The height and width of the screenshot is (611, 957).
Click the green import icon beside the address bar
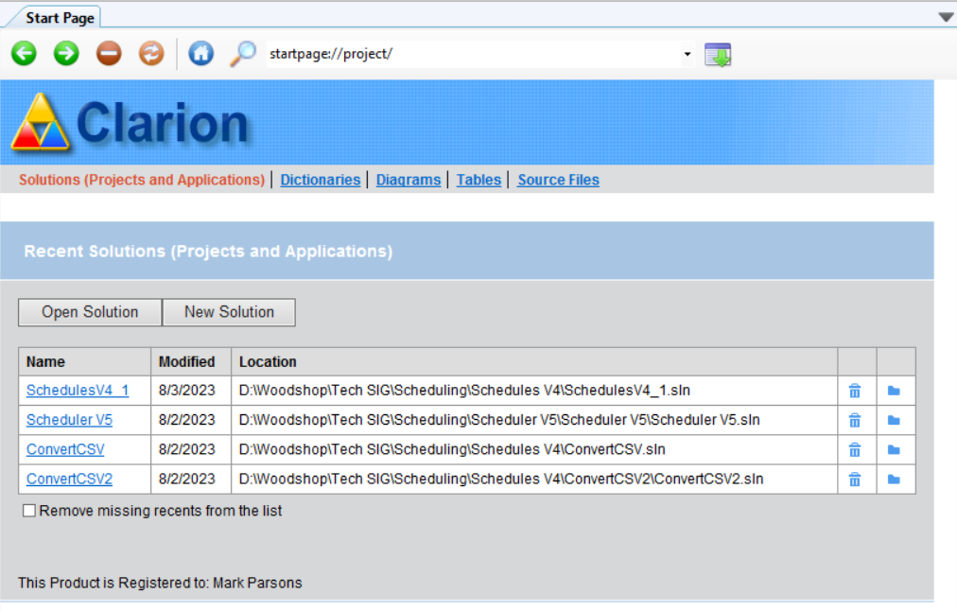coord(717,54)
